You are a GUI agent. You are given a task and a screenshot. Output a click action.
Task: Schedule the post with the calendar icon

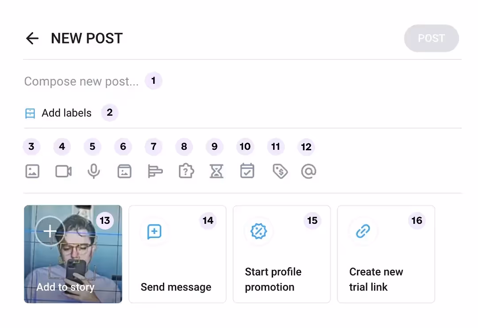coord(247,171)
